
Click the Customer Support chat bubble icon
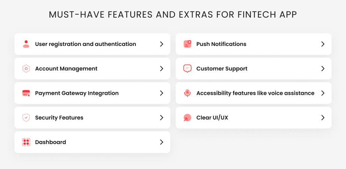pyautogui.click(x=187, y=69)
